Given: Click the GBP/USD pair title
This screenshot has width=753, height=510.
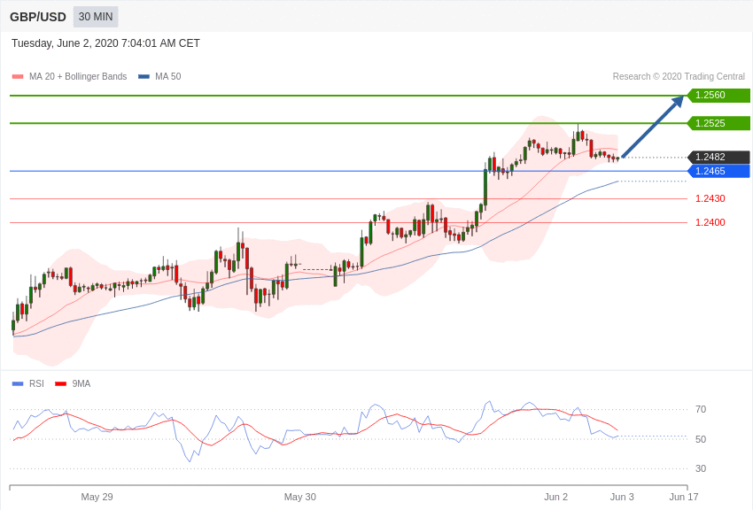Looking at the screenshot, I should tap(38, 18).
